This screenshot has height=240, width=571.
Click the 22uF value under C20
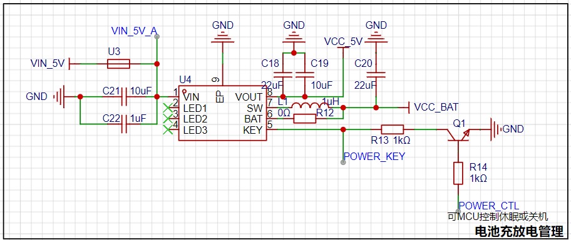(365, 86)
